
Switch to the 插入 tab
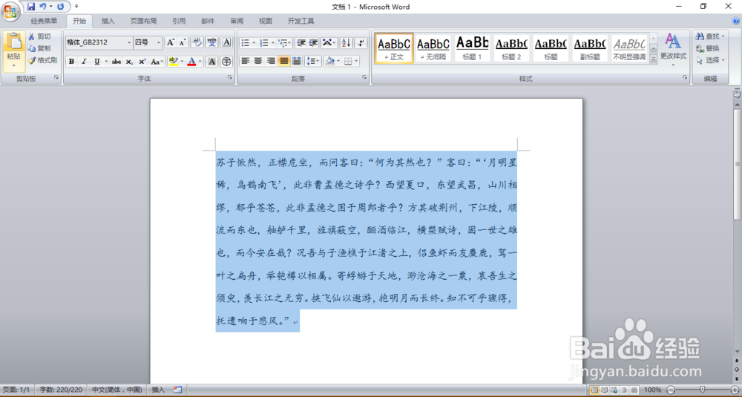click(108, 21)
